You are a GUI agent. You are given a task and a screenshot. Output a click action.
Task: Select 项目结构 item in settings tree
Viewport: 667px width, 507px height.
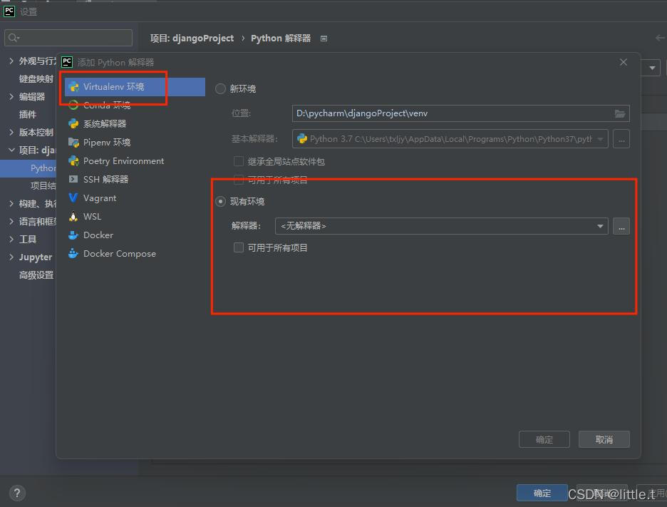click(x=43, y=185)
